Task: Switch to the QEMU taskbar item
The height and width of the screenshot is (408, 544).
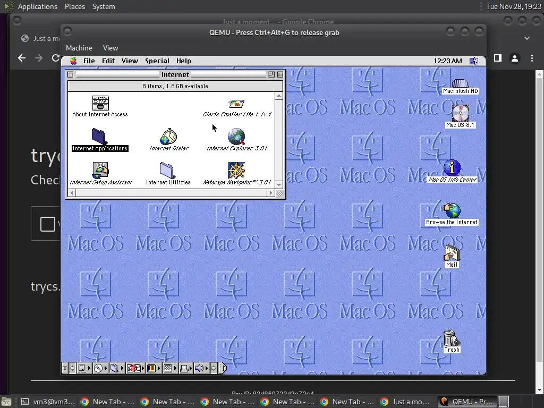Action: coord(467,402)
